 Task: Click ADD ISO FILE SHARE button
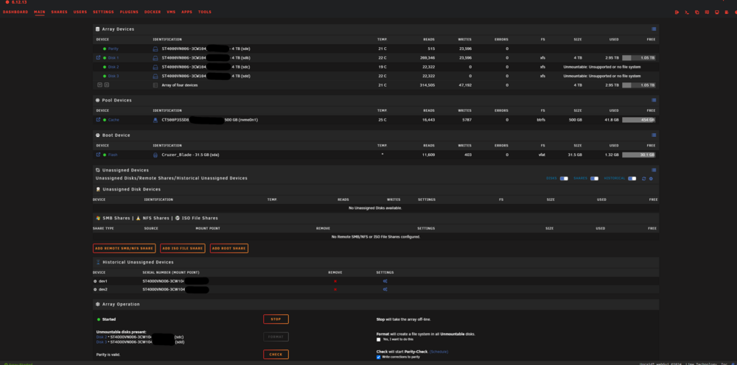coord(183,248)
